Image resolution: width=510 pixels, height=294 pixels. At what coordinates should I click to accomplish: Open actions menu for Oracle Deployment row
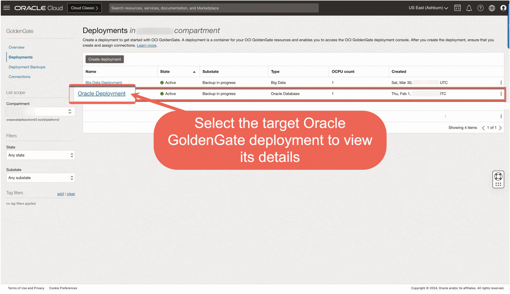point(501,94)
